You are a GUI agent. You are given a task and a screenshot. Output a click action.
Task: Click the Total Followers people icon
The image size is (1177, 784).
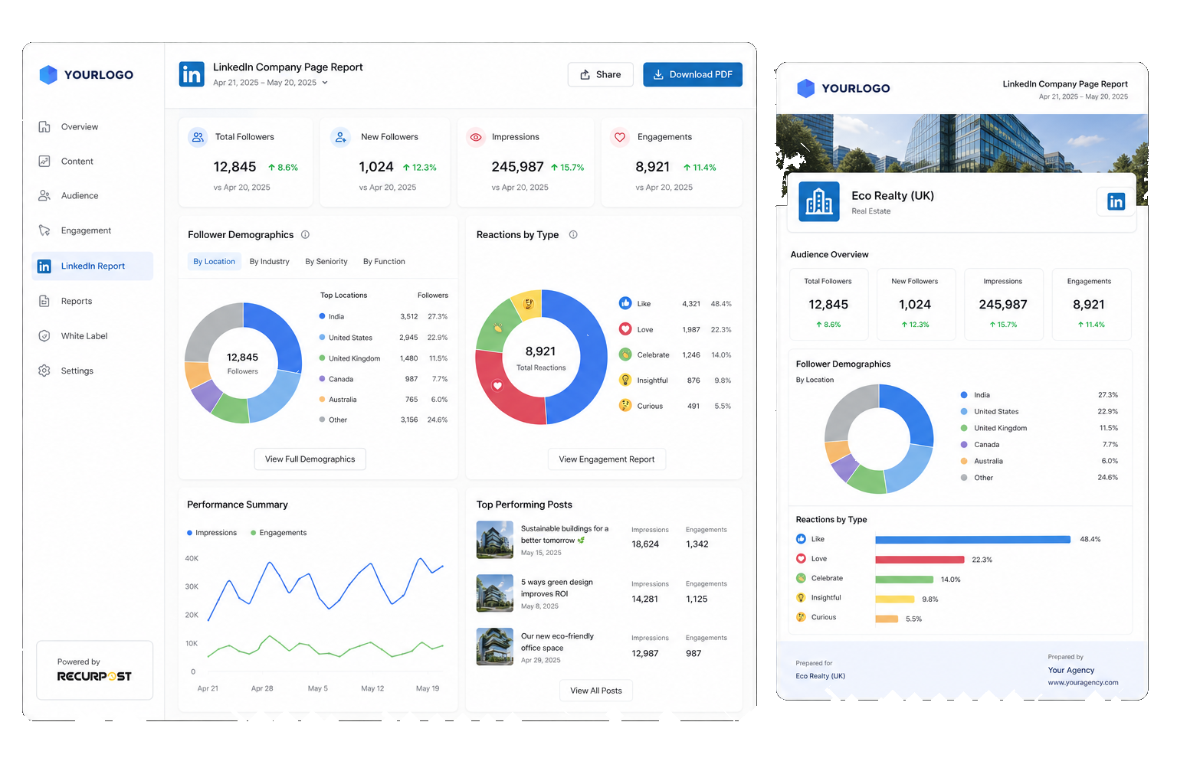click(198, 137)
